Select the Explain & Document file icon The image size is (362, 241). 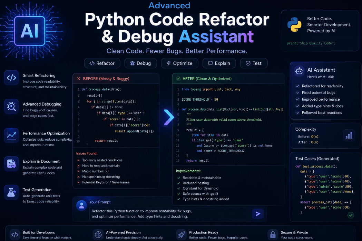11,164
